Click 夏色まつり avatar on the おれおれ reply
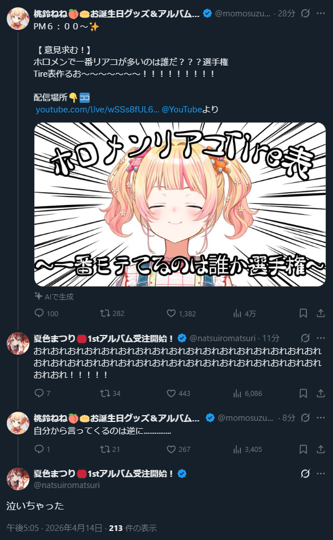 tap(18, 343)
